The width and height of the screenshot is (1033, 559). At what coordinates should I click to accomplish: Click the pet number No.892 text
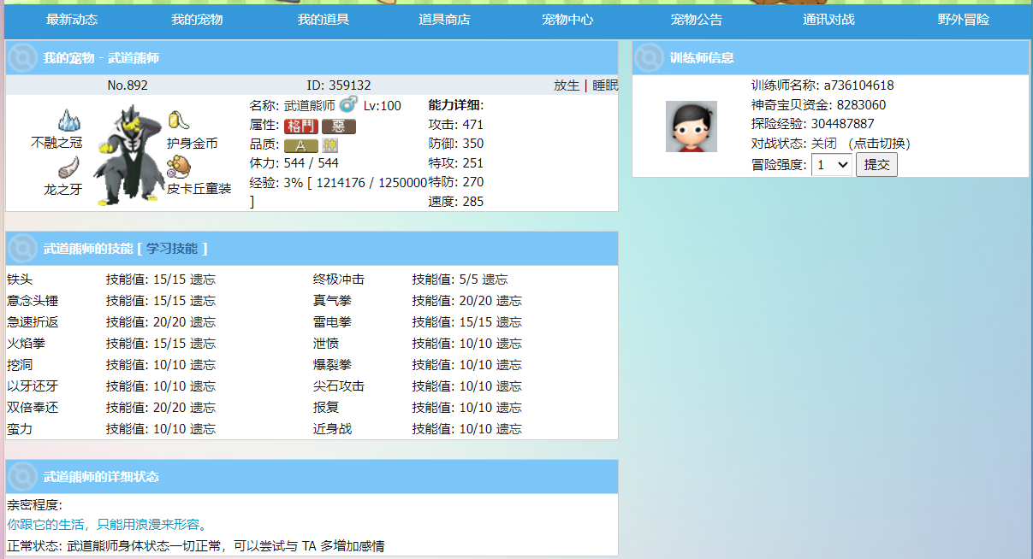(128, 85)
